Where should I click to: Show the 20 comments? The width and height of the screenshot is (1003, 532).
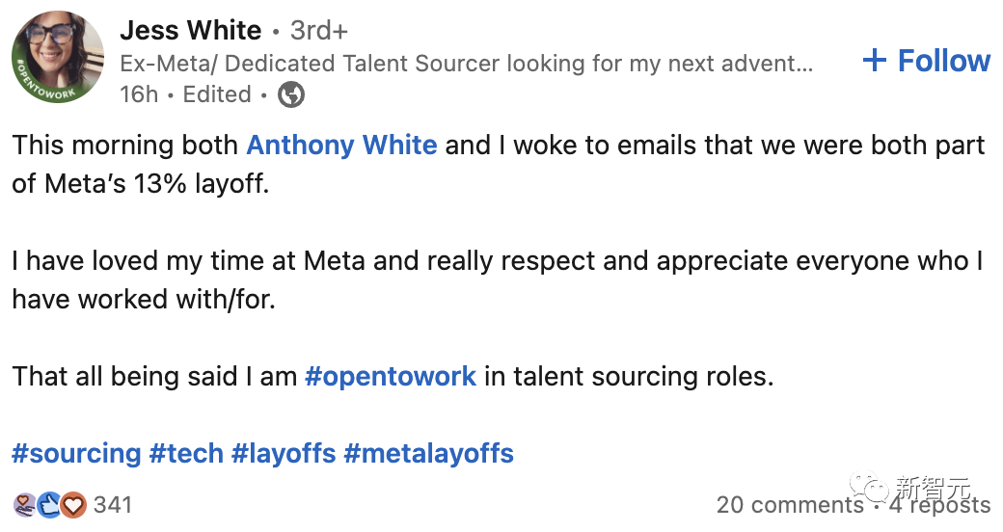[789, 505]
